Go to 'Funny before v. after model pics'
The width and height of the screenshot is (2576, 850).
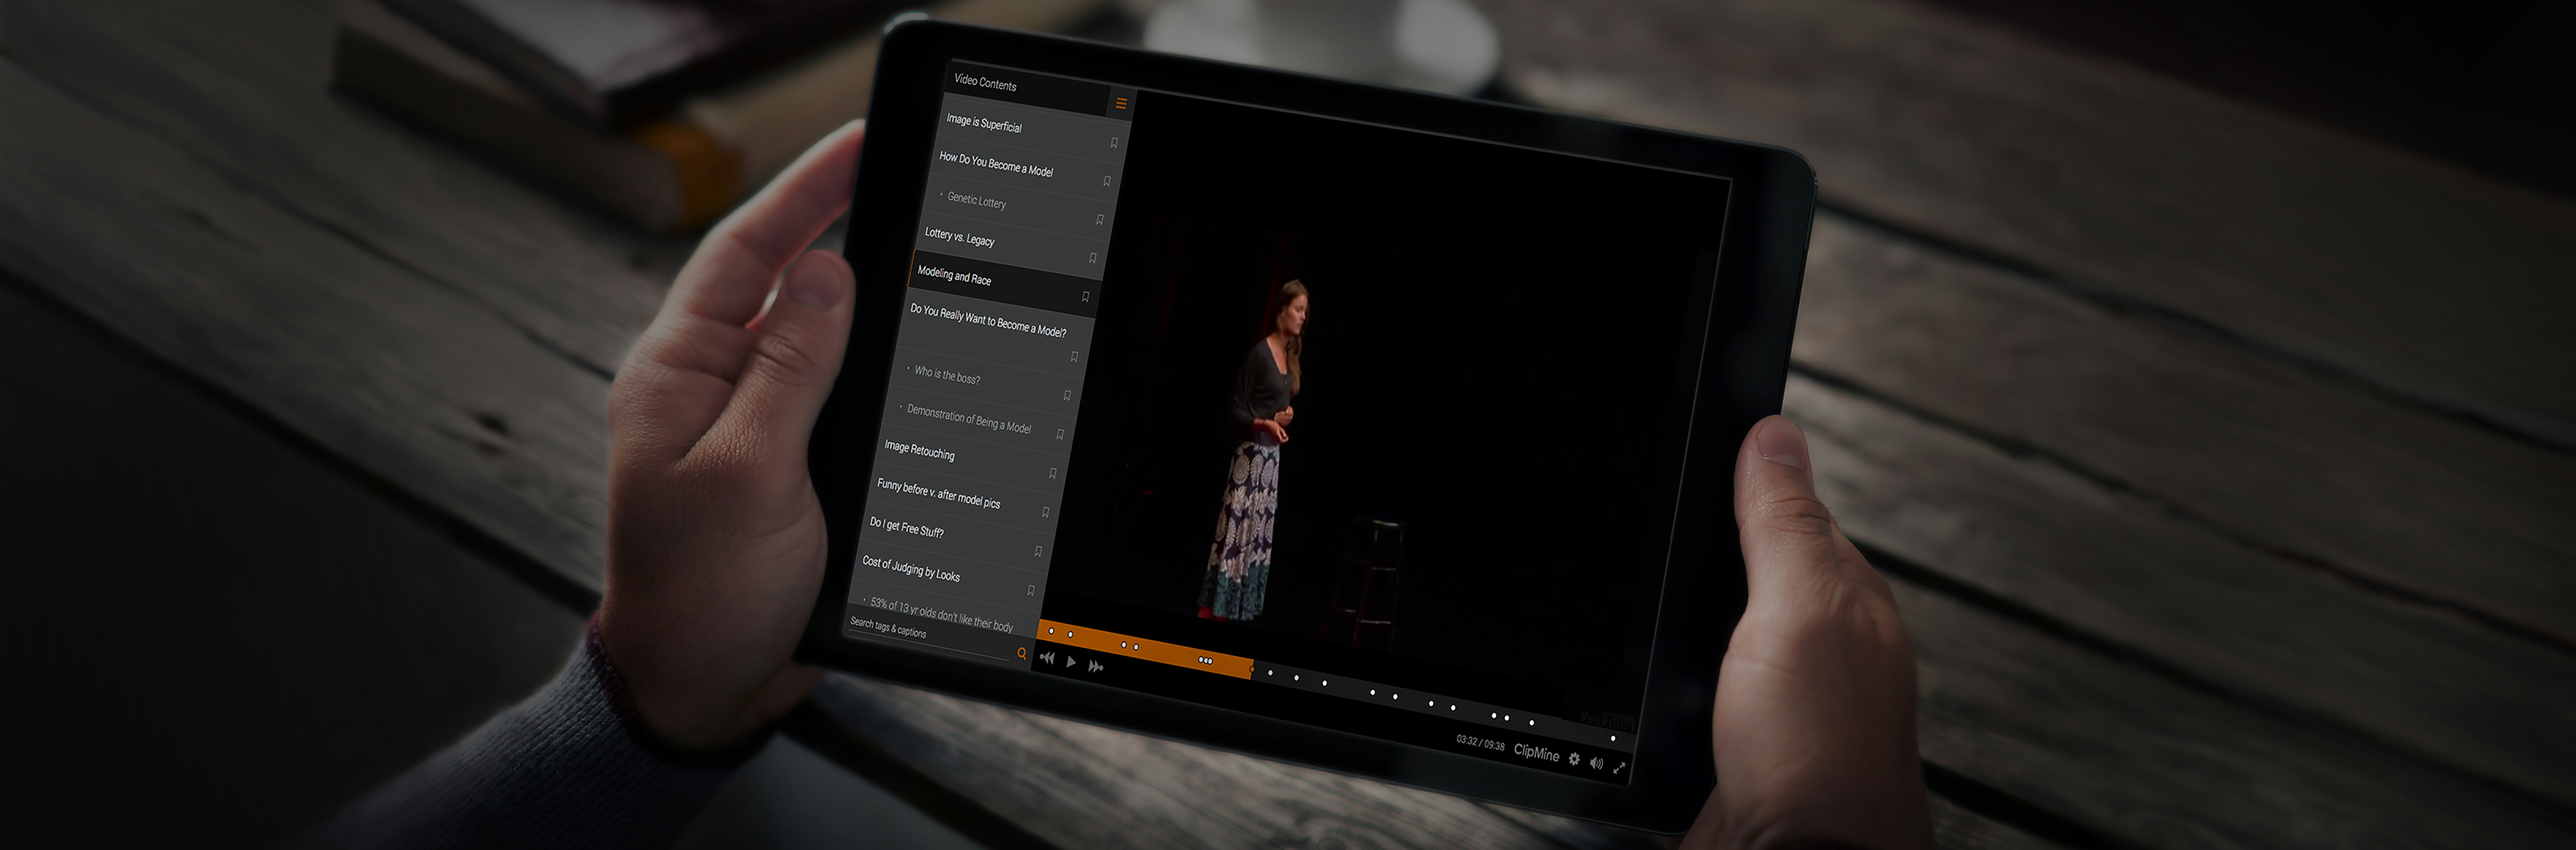coord(938,493)
